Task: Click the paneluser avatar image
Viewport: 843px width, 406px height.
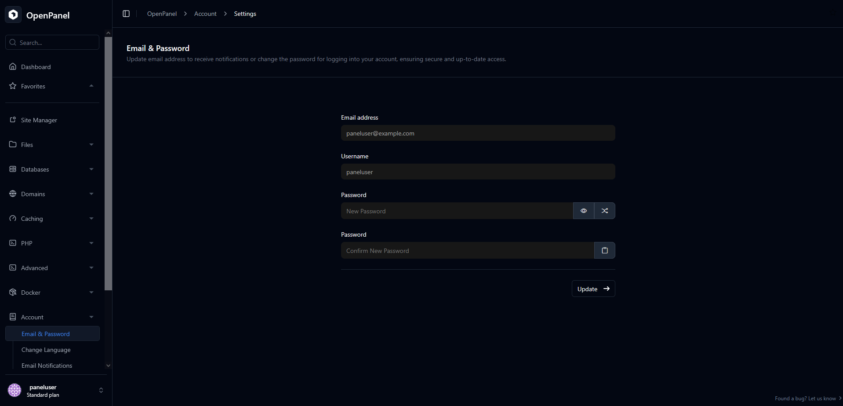Action: click(x=15, y=390)
